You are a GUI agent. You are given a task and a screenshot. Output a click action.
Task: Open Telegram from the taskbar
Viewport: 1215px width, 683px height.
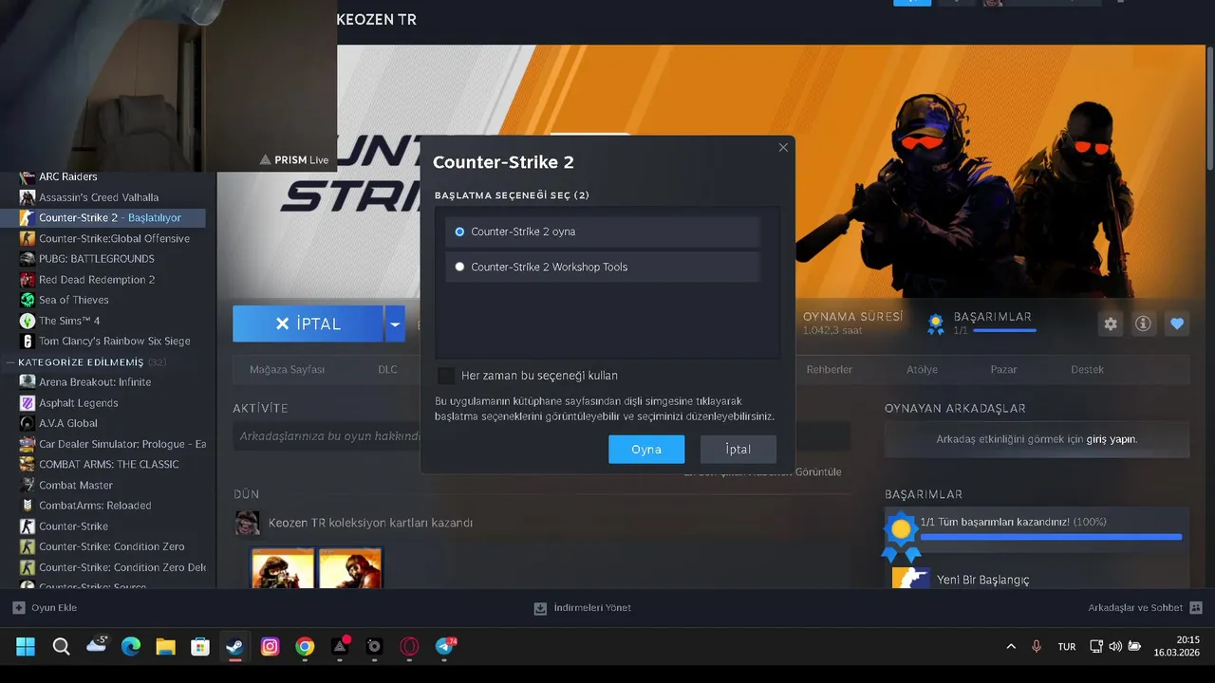[444, 647]
